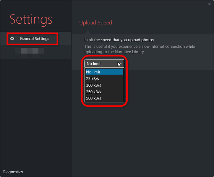Screen dimensions: 214x177
Task: Pick the 500 kB/s upload limit
Action: [104, 98]
